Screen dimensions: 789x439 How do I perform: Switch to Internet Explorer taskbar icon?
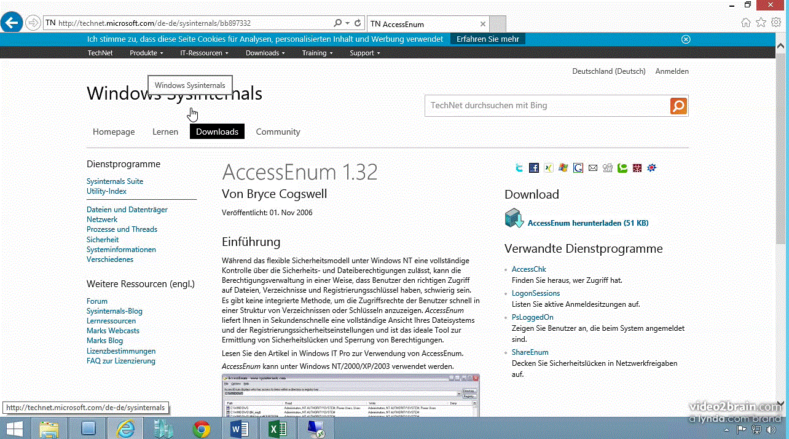point(125,428)
